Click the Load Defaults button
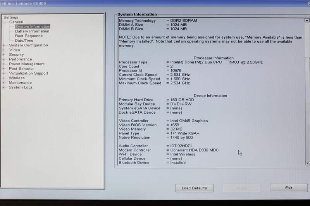Screen dimensions: 310x206 (195, 188)
